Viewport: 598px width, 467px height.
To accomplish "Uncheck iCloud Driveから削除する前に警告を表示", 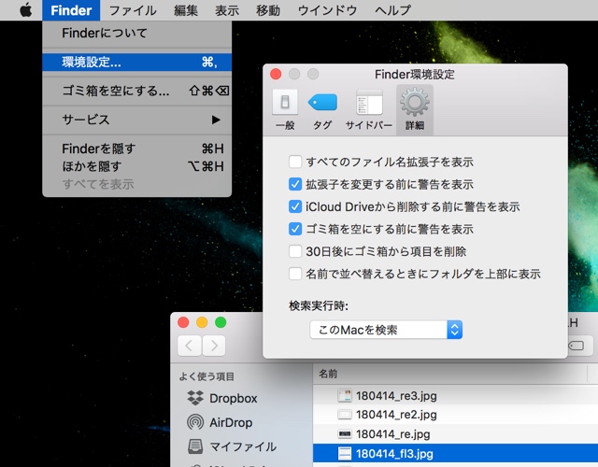I will point(295,206).
